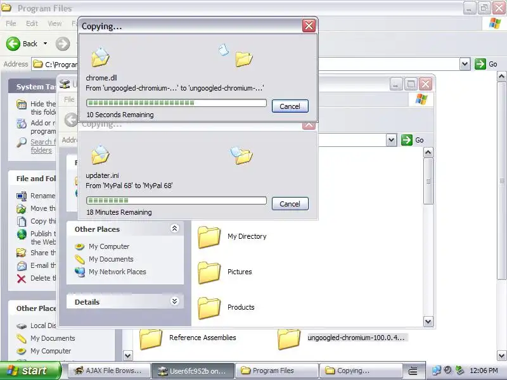Click the Back button in Program Files window

22,44
